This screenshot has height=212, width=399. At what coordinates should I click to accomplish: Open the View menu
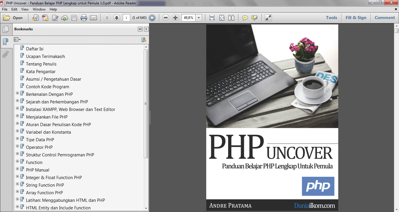pos(25,9)
